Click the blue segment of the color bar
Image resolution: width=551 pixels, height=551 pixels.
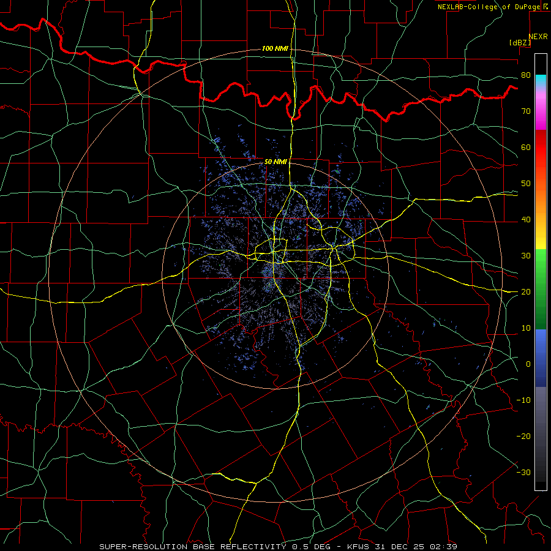541,358
